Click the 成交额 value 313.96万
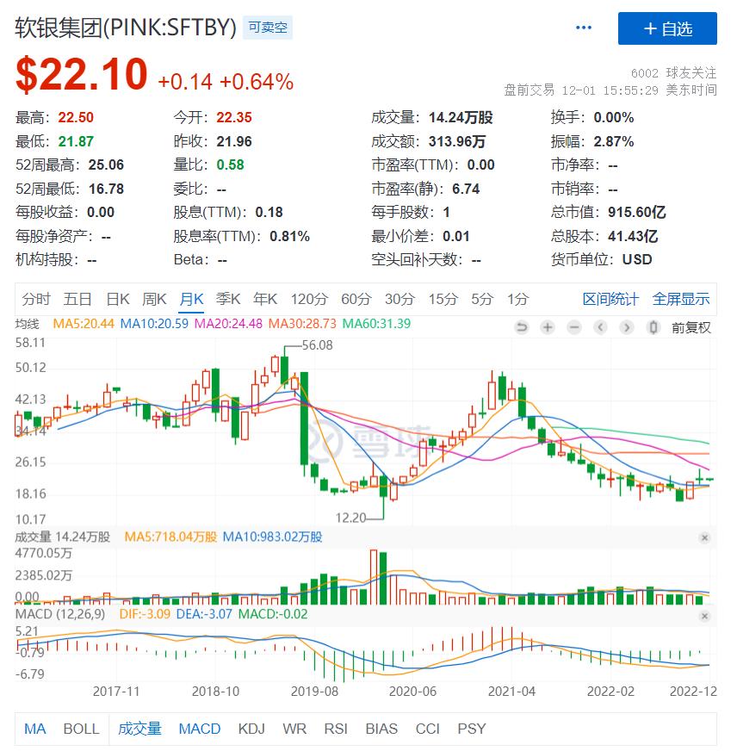 (x=457, y=141)
